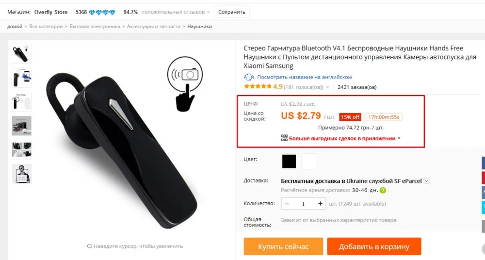Click the 'Купить сейчас' button
Screen dimensions: 485x260
[x=283, y=246]
